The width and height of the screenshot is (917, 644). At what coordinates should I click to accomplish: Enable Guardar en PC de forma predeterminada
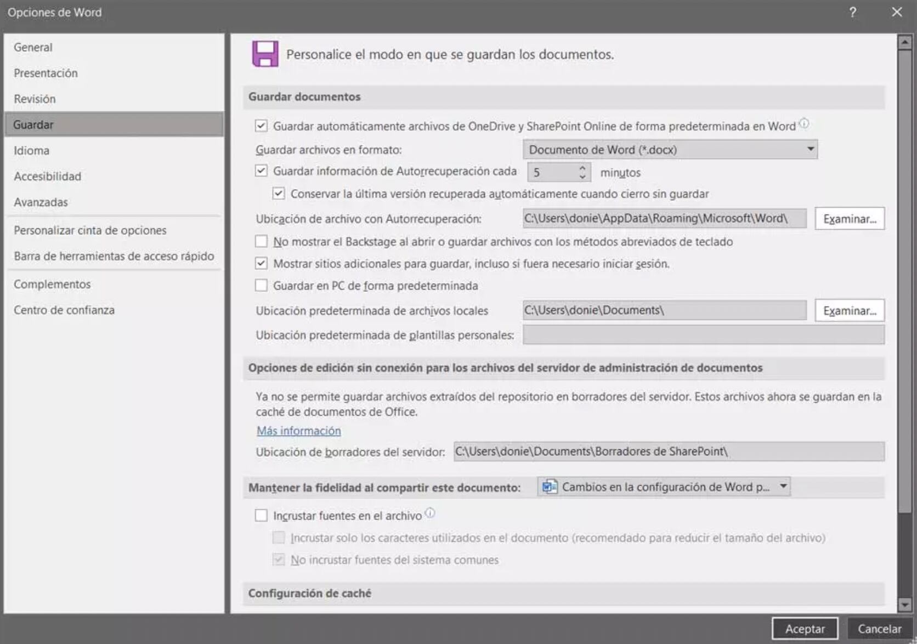(x=261, y=286)
